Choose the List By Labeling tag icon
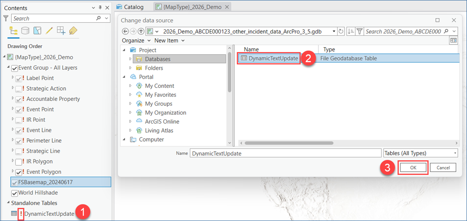This screenshot has width=467, height=221. pos(73,31)
